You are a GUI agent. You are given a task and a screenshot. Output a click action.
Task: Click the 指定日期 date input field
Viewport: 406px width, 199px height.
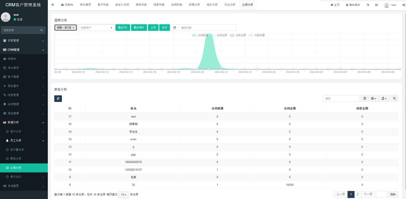tap(207, 28)
